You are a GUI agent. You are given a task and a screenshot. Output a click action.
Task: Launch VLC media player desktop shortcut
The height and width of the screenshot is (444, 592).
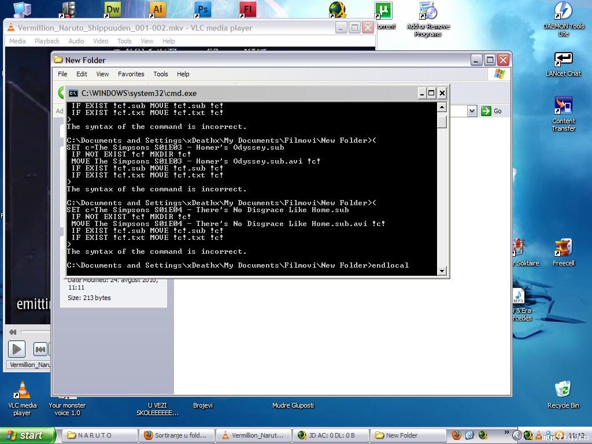tap(23, 398)
